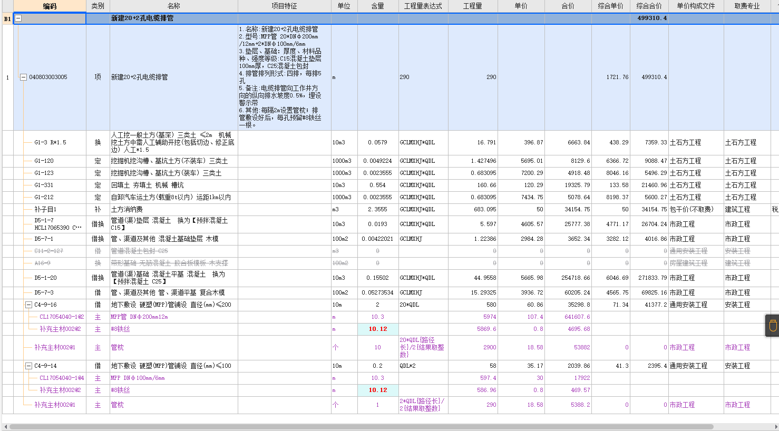Collapse the C4-9-14 sub-item node
This screenshot has width=779, height=431.
(29, 366)
